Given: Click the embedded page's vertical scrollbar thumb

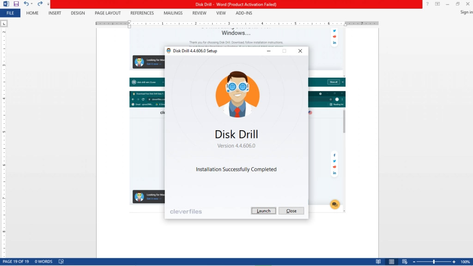Looking at the screenshot, I should [x=344, y=121].
